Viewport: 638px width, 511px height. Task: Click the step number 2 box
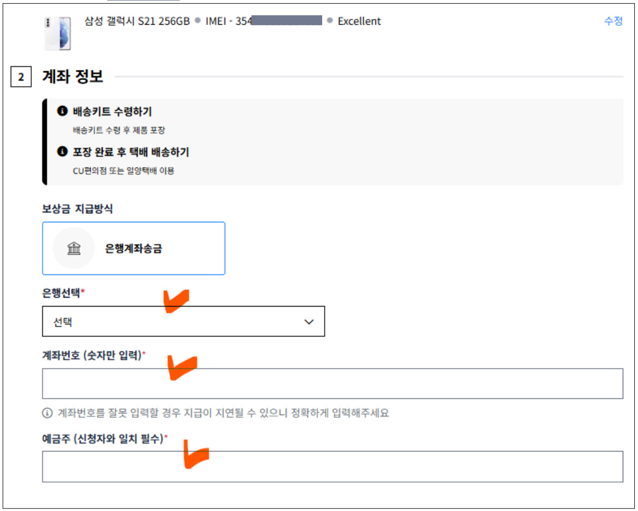[x=20, y=76]
